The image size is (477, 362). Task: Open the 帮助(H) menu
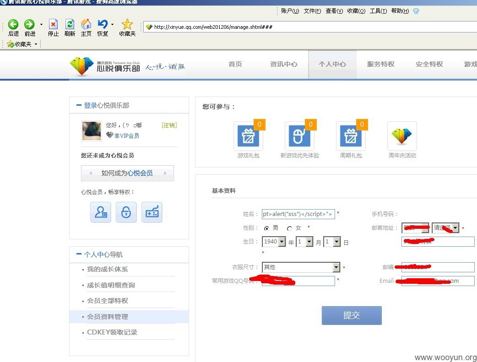point(400,11)
